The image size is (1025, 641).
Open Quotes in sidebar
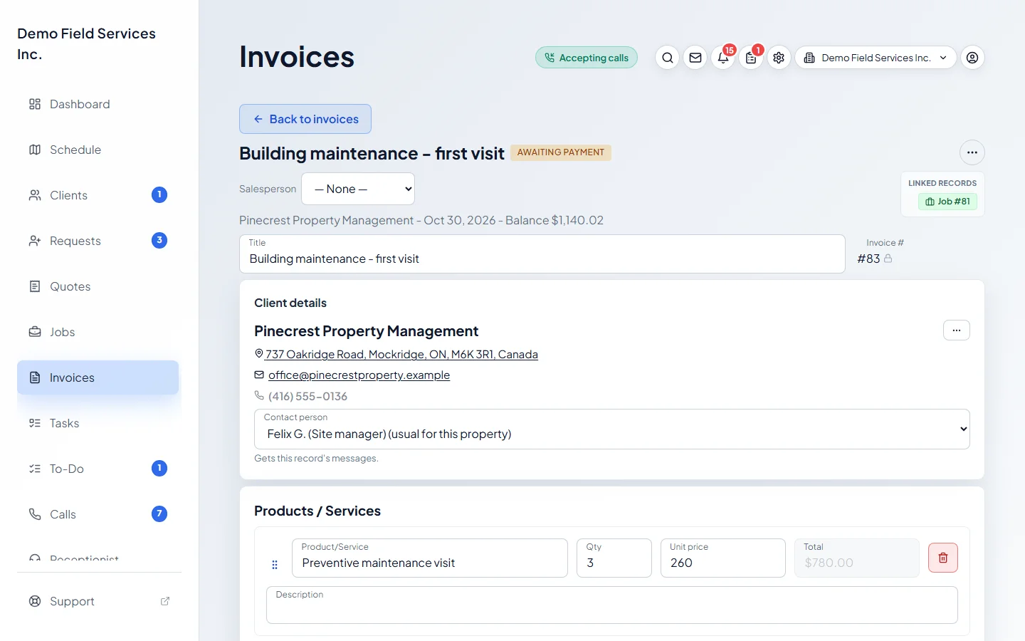[x=98, y=286]
